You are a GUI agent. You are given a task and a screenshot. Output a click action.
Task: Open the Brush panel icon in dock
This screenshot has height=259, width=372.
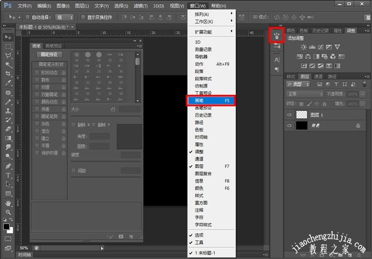coord(277,36)
